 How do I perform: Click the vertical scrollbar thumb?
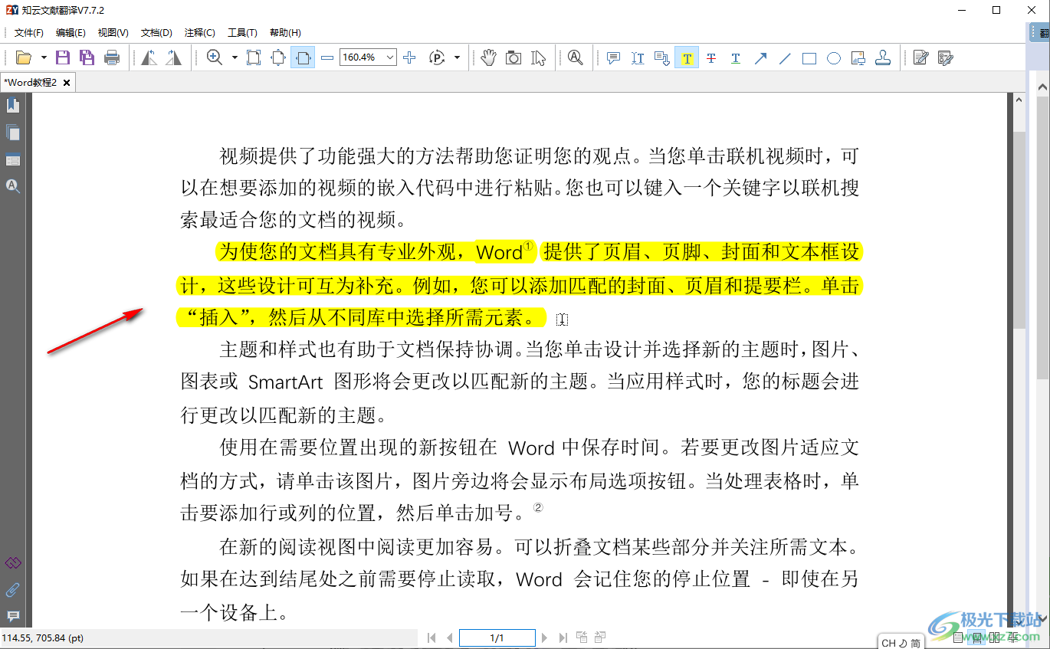(x=1019, y=230)
